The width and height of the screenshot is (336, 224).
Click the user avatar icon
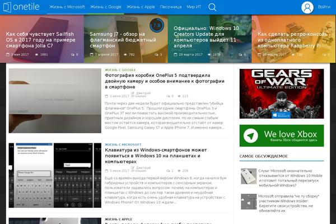pos(307,7)
